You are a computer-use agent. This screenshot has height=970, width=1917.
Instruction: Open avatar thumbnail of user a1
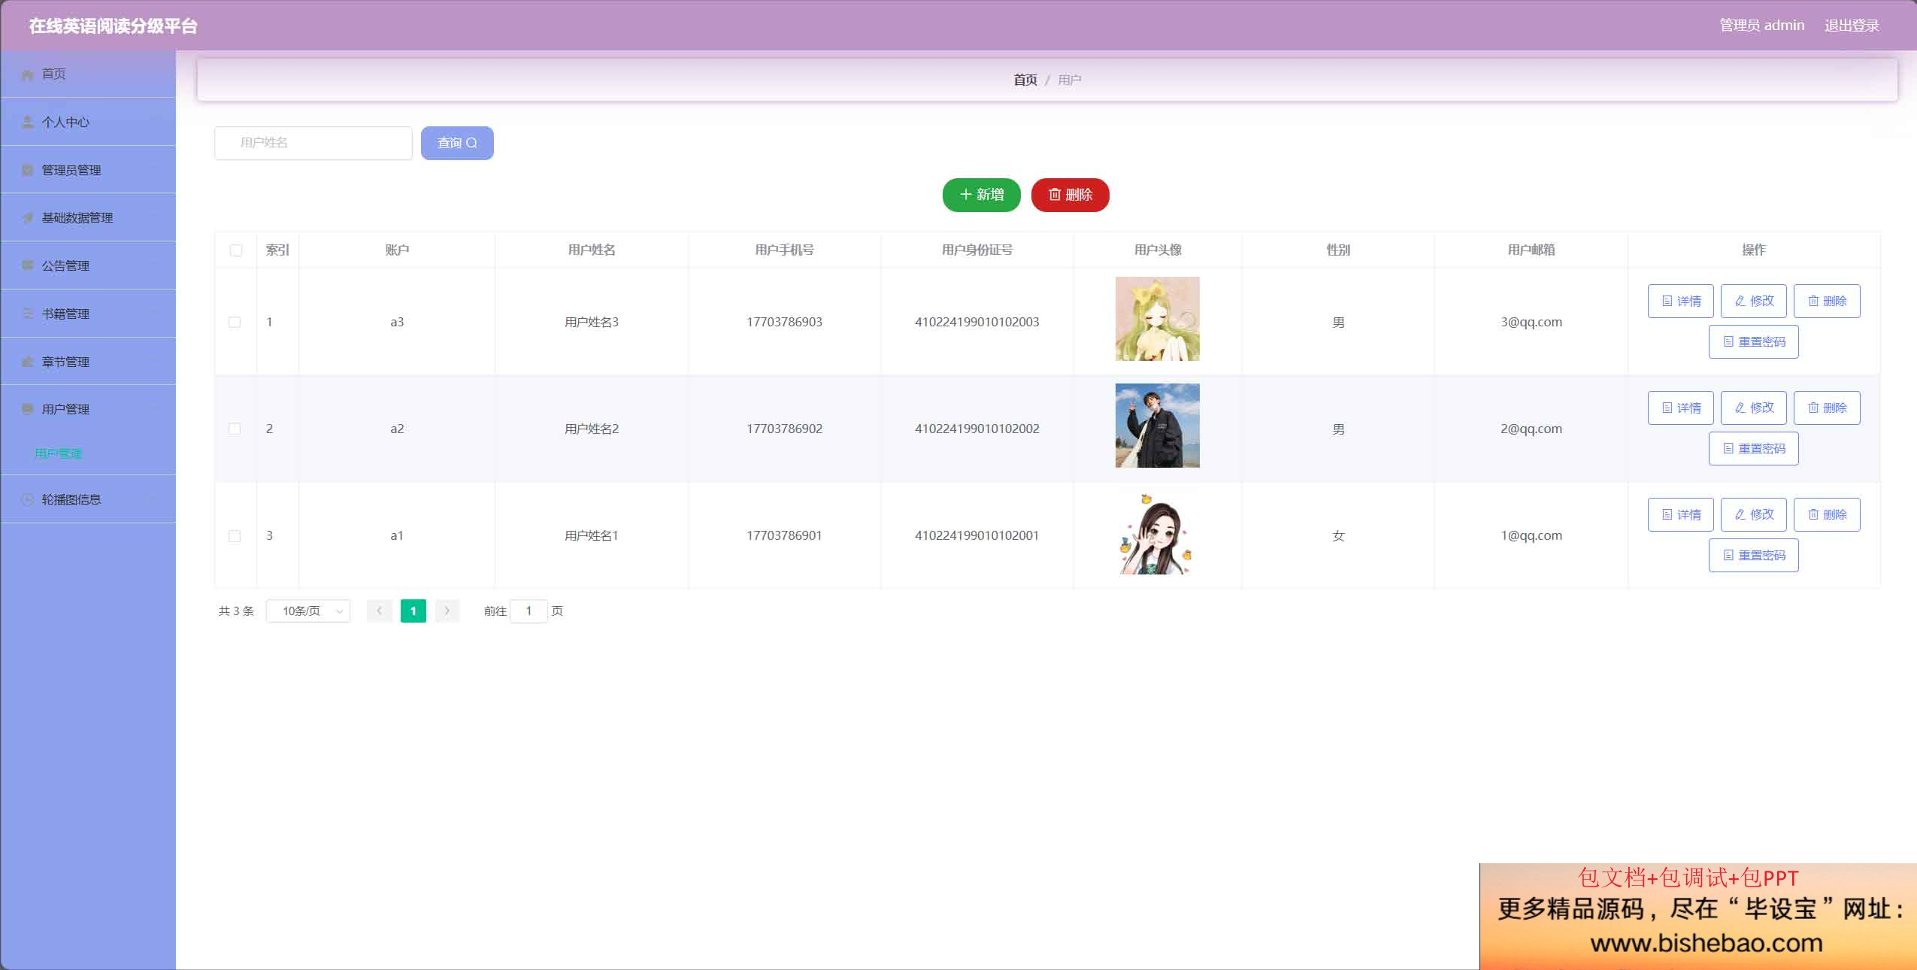1158,533
